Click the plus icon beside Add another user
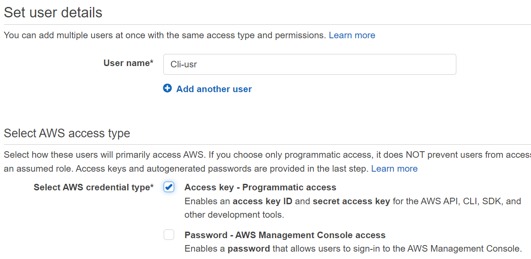This screenshot has width=531, height=259. pyautogui.click(x=167, y=89)
